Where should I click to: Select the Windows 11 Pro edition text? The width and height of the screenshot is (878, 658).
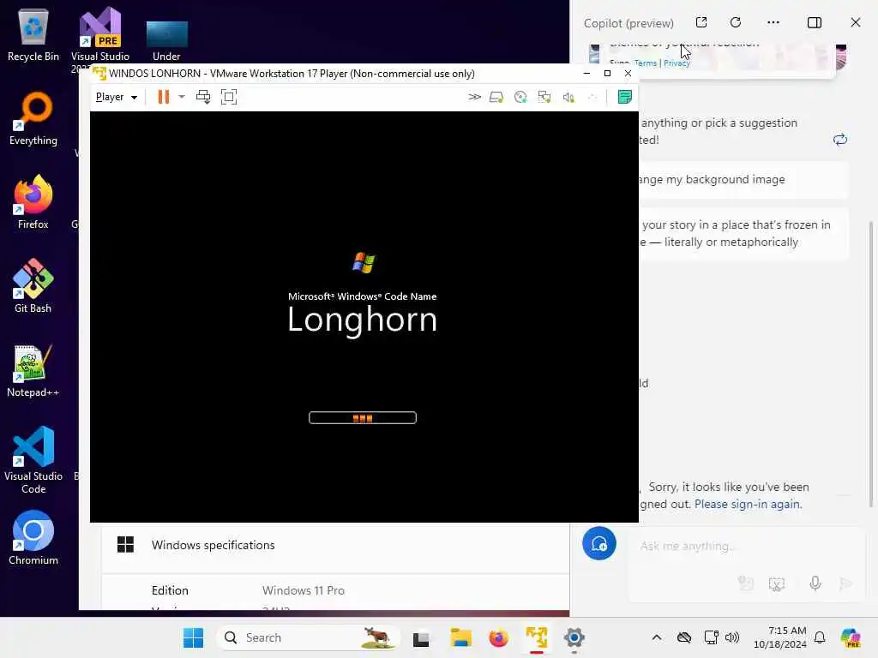(303, 590)
